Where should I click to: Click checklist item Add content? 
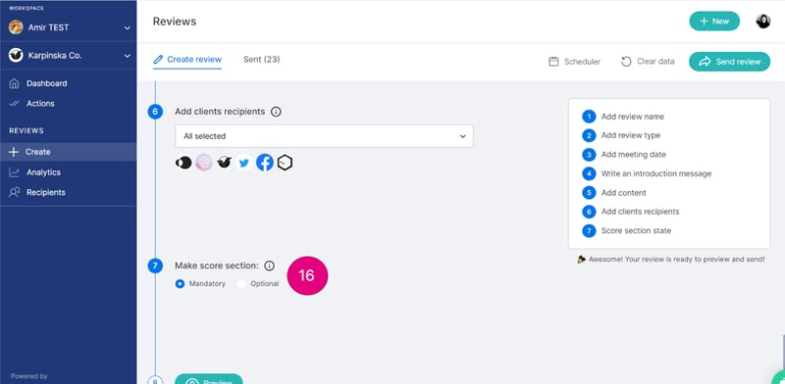(623, 193)
